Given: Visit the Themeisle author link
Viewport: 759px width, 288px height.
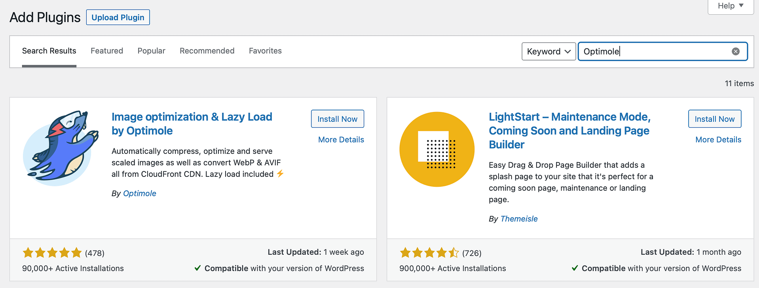Looking at the screenshot, I should (x=519, y=218).
